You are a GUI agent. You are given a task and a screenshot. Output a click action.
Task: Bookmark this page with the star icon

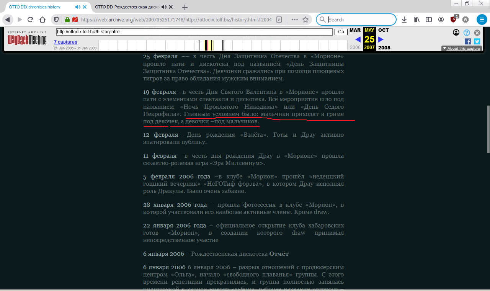[x=305, y=20]
